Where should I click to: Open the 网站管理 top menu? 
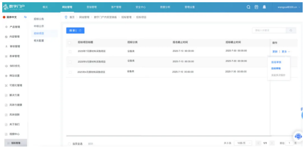(67, 7)
